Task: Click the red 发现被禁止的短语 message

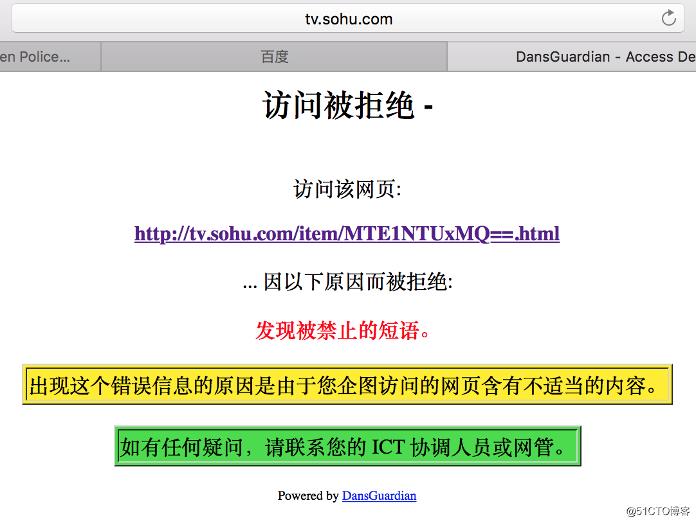Action: tap(343, 331)
